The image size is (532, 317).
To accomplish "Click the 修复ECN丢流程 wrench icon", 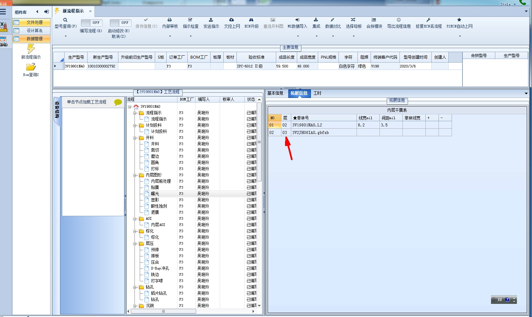I will (428, 20).
